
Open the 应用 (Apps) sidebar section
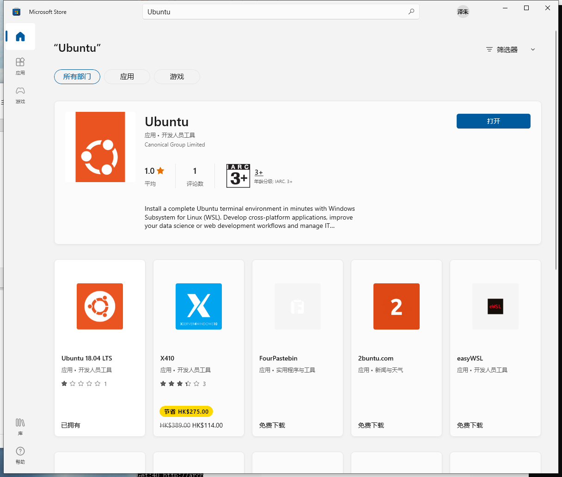(x=20, y=66)
